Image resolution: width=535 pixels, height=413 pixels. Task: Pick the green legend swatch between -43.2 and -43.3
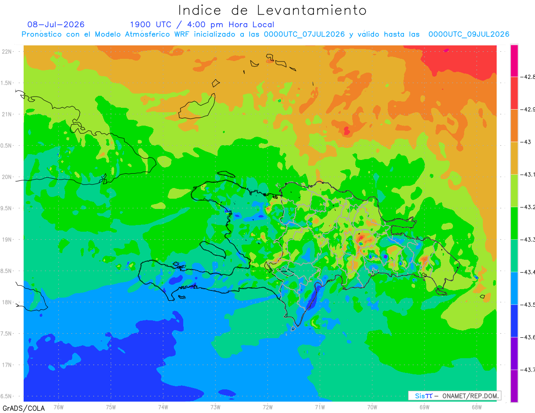[514, 223]
